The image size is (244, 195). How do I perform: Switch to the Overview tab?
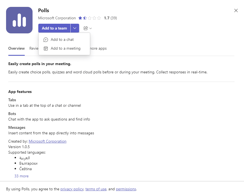point(16,48)
